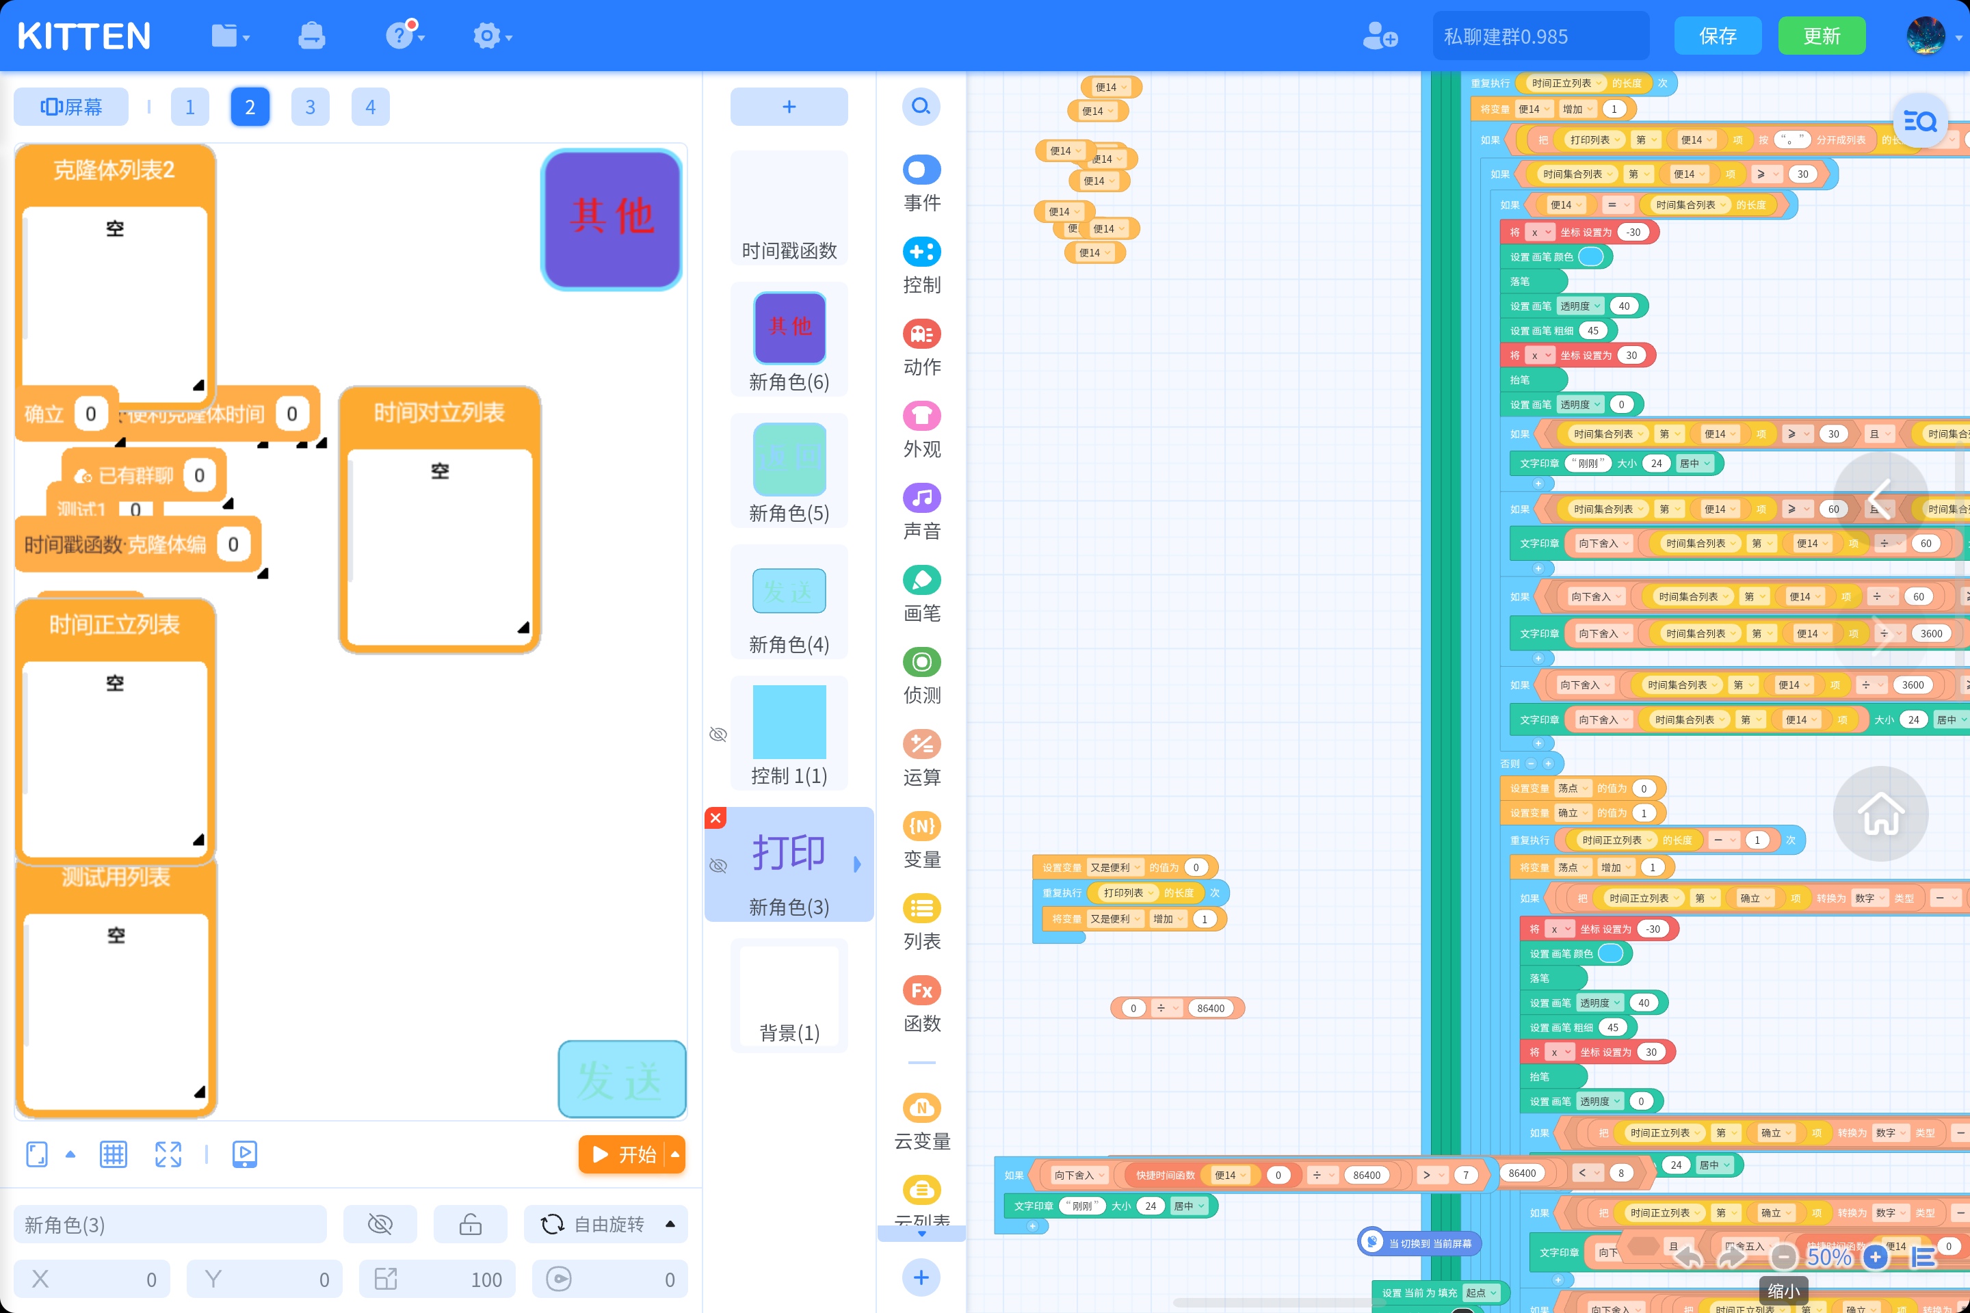Open the 云变量 block category
Image resolution: width=1970 pixels, height=1313 pixels.
click(x=921, y=1122)
